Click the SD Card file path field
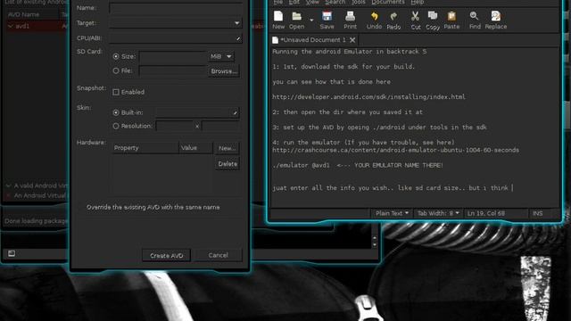571x321 pixels. point(173,70)
